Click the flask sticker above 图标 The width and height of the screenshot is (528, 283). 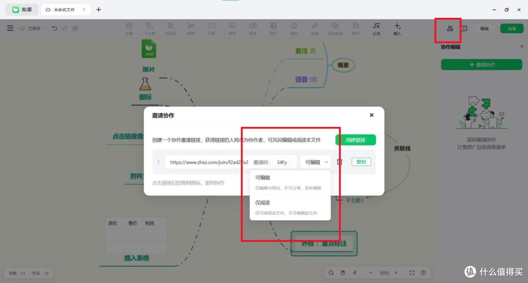pyautogui.click(x=145, y=84)
